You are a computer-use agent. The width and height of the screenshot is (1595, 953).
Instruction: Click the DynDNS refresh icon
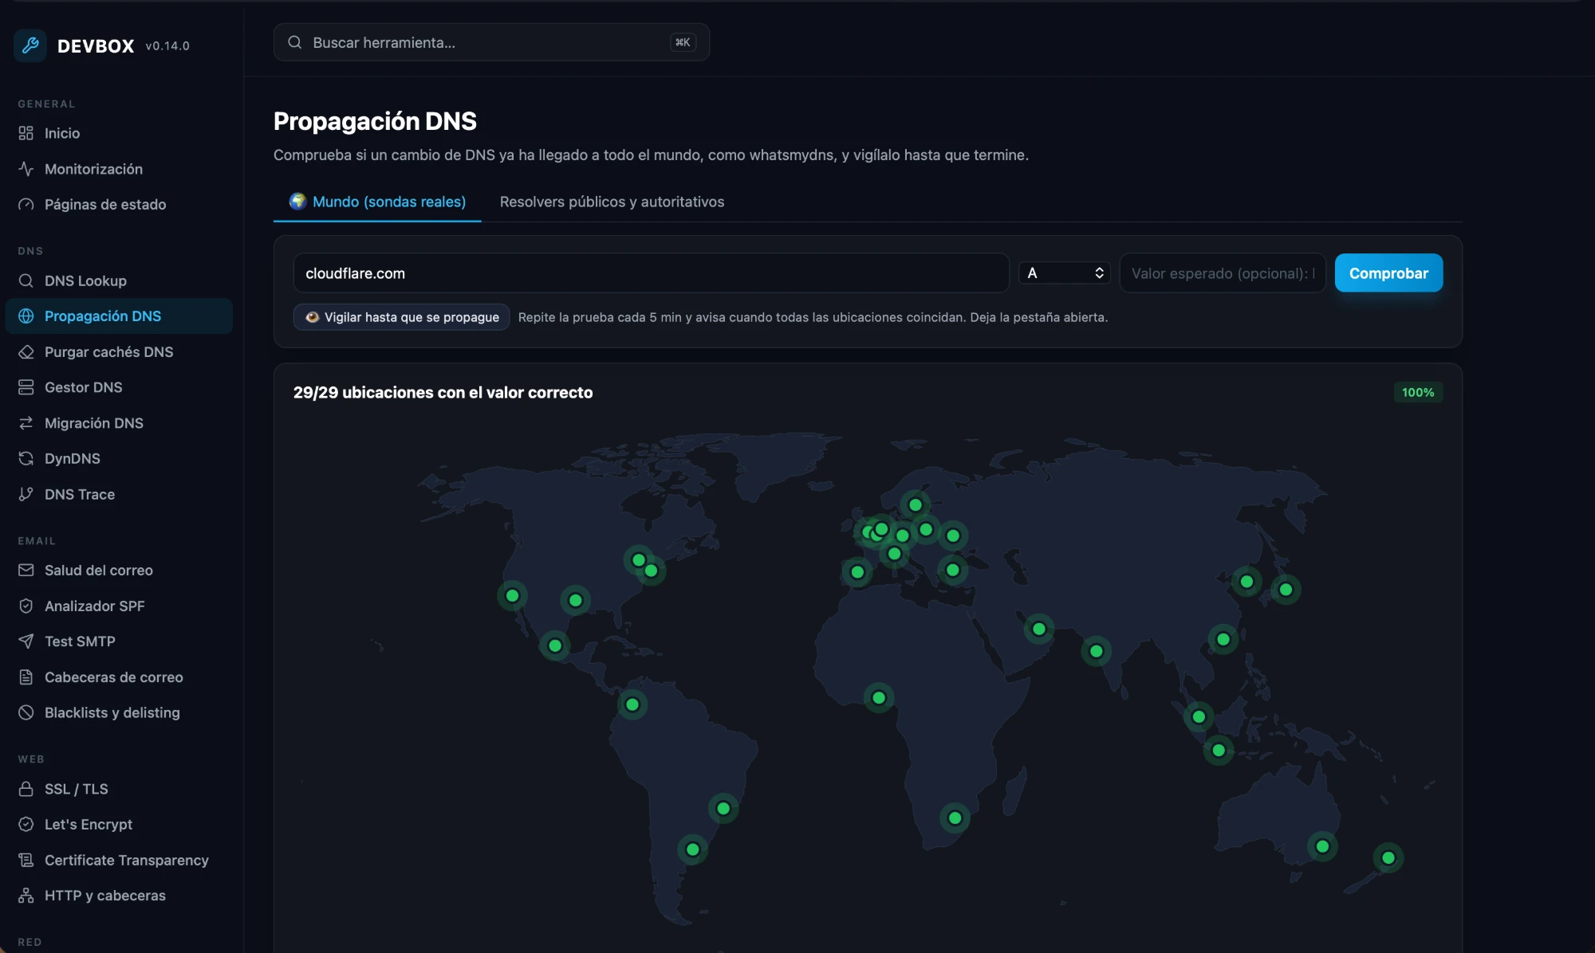click(26, 458)
